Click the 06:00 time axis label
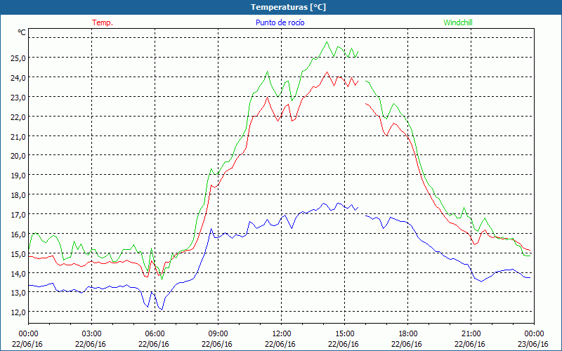This screenshot has height=351, width=562. tap(153, 334)
